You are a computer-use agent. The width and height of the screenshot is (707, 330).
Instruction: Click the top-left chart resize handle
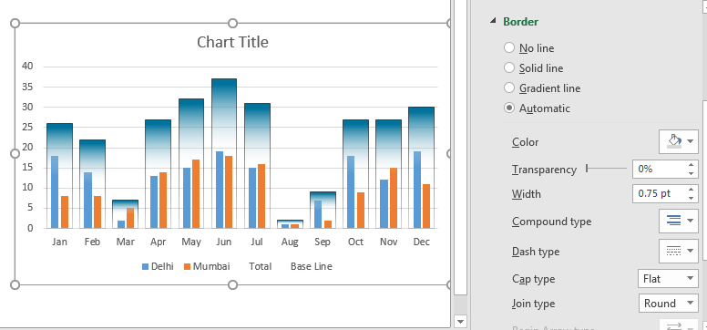click(15, 23)
